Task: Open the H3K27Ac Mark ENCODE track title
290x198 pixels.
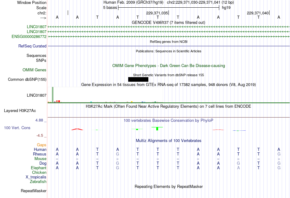Action: click(x=169, y=106)
